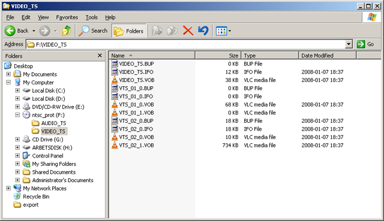Open the Favorites menu
Viewport: 384px width, 221px height.
click(67, 17)
